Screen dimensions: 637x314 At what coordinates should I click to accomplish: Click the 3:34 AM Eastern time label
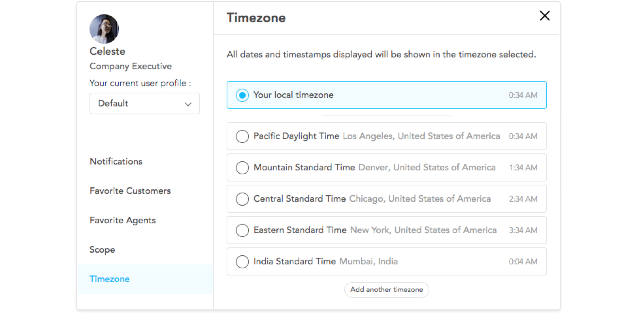point(523,230)
